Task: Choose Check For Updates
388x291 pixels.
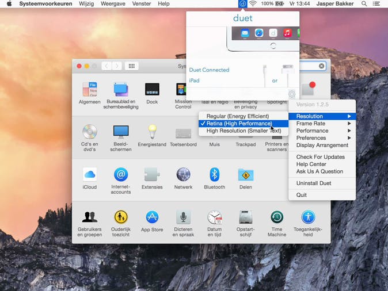Action: [x=322, y=157]
